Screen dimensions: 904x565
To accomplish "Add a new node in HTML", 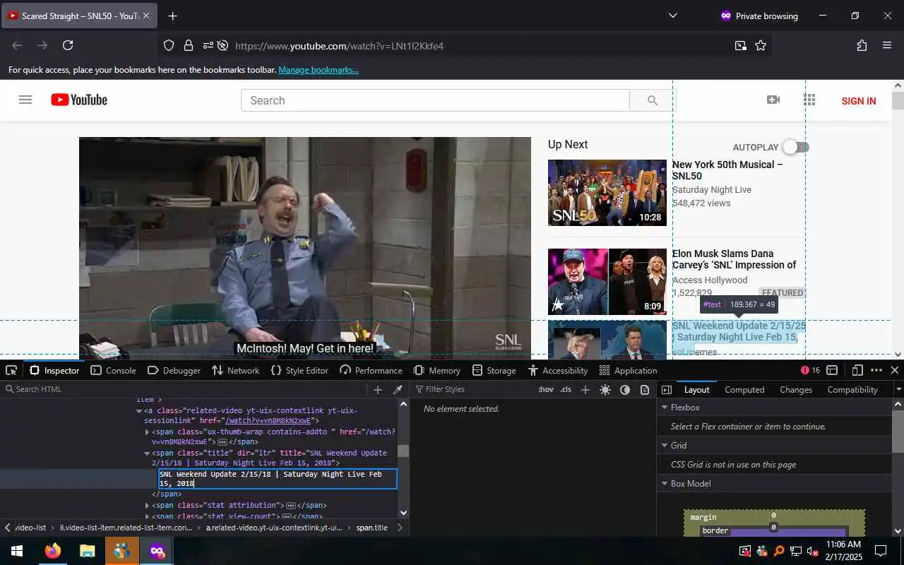I will [x=378, y=389].
